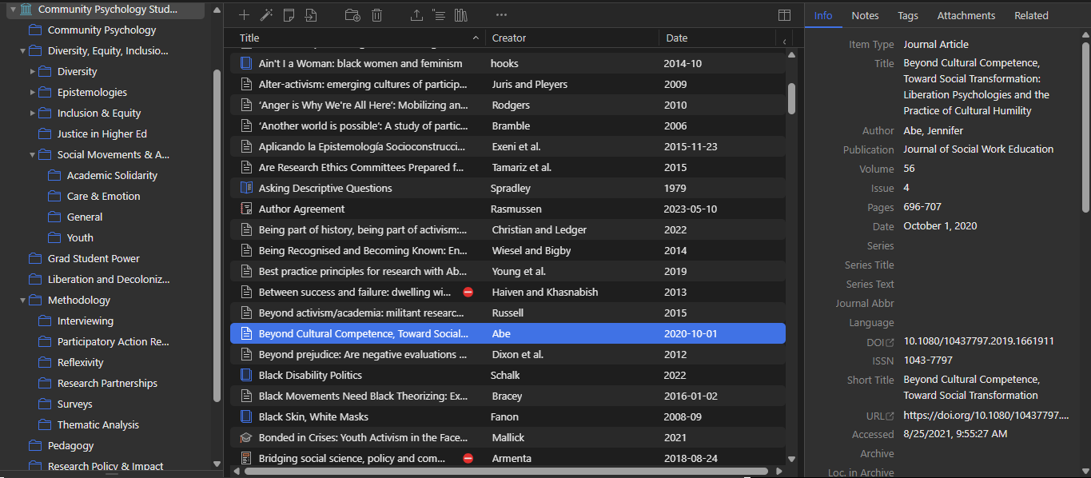Viewport: 1091px width, 478px height.
Task: Select the Reflexivity collection
Action: (81, 362)
